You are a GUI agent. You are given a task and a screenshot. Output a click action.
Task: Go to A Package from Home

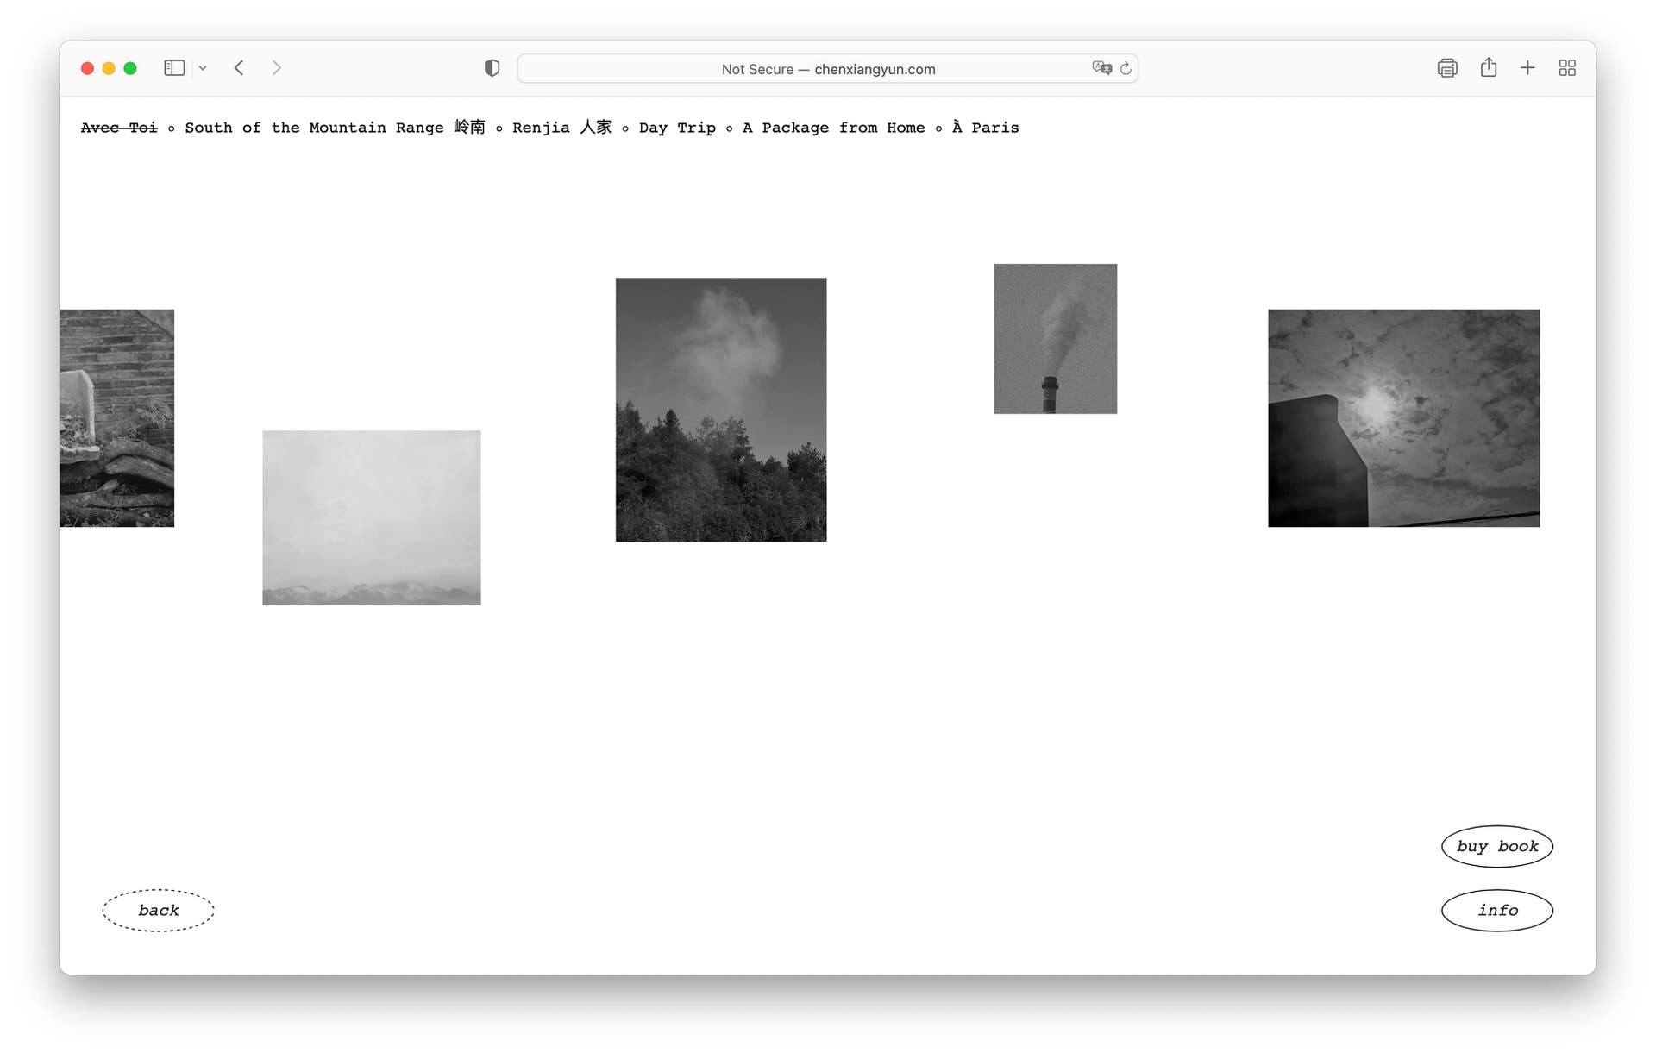pos(833,128)
